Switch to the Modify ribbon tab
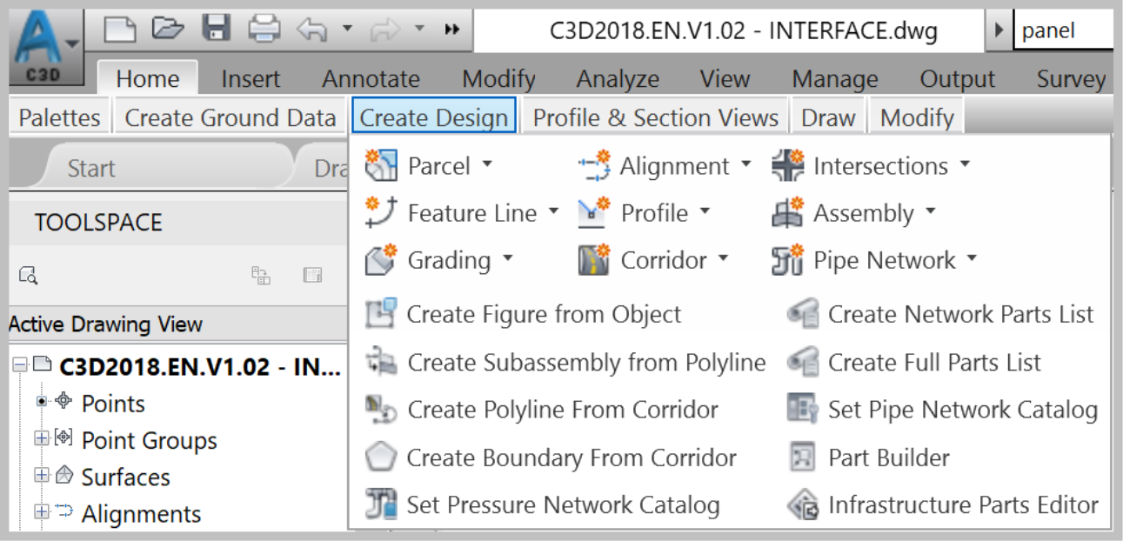 [498, 78]
